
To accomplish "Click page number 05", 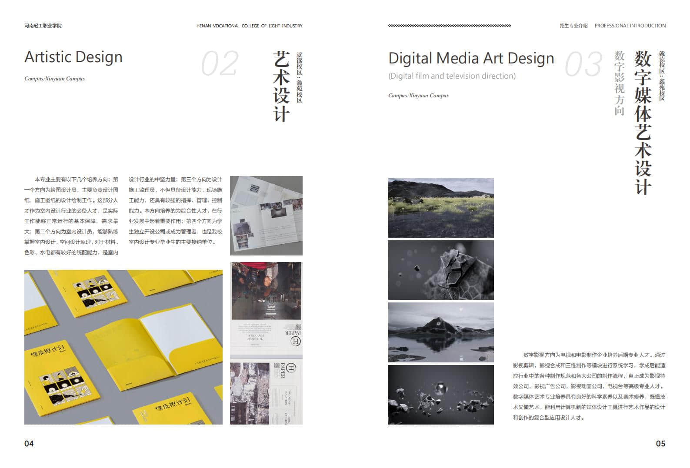I will click(x=660, y=443).
